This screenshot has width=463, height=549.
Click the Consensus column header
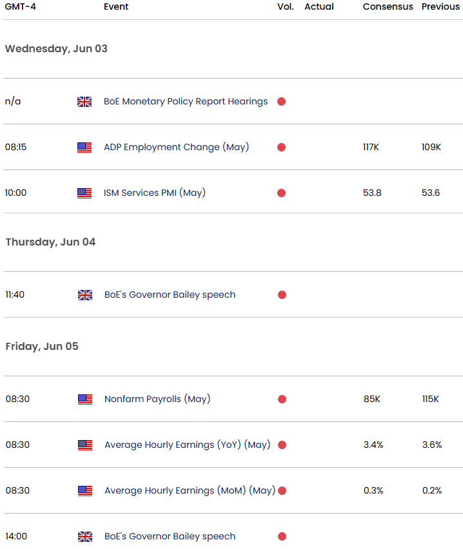click(x=388, y=6)
